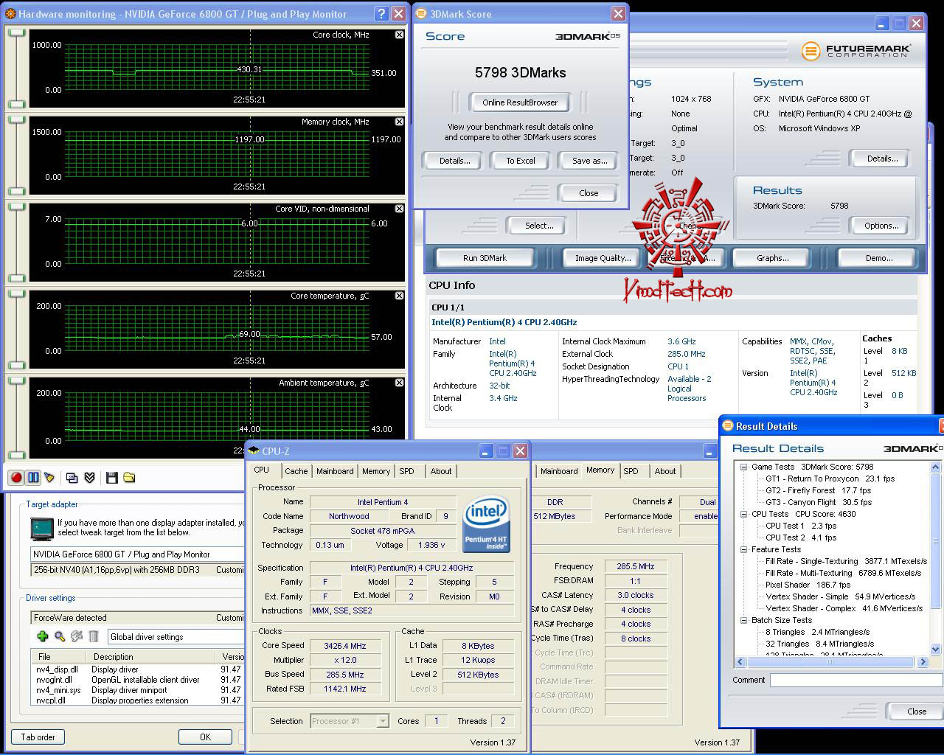This screenshot has width=944, height=755.
Task: Hide the Core temperature graph
Action: [399, 296]
